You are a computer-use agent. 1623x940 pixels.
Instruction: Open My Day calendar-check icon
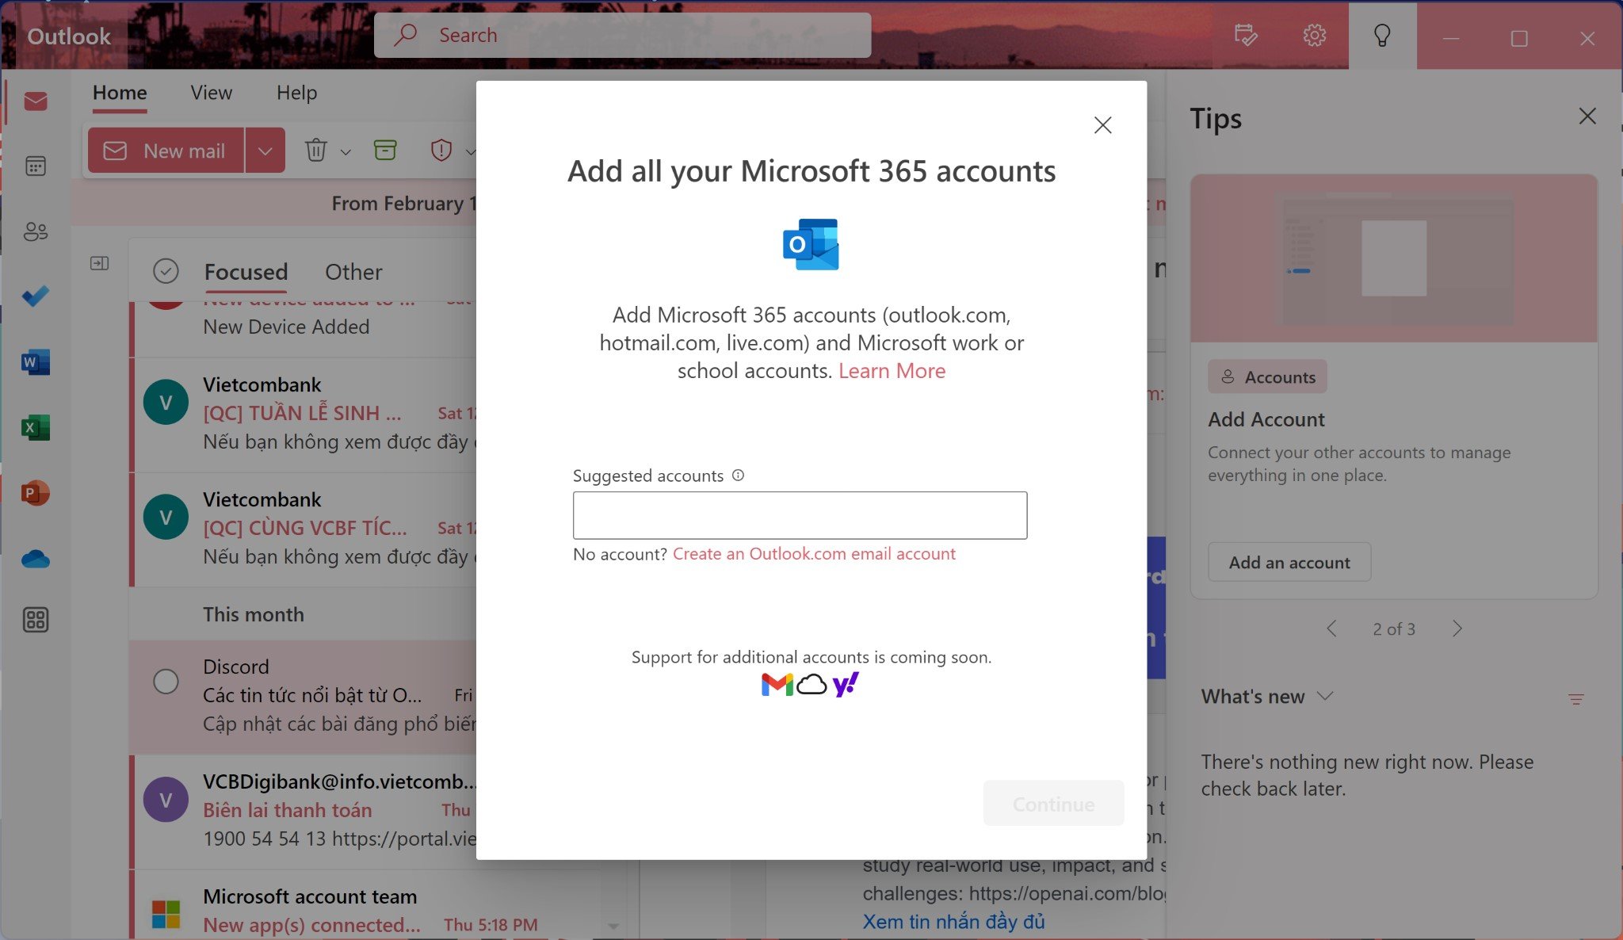click(1246, 35)
